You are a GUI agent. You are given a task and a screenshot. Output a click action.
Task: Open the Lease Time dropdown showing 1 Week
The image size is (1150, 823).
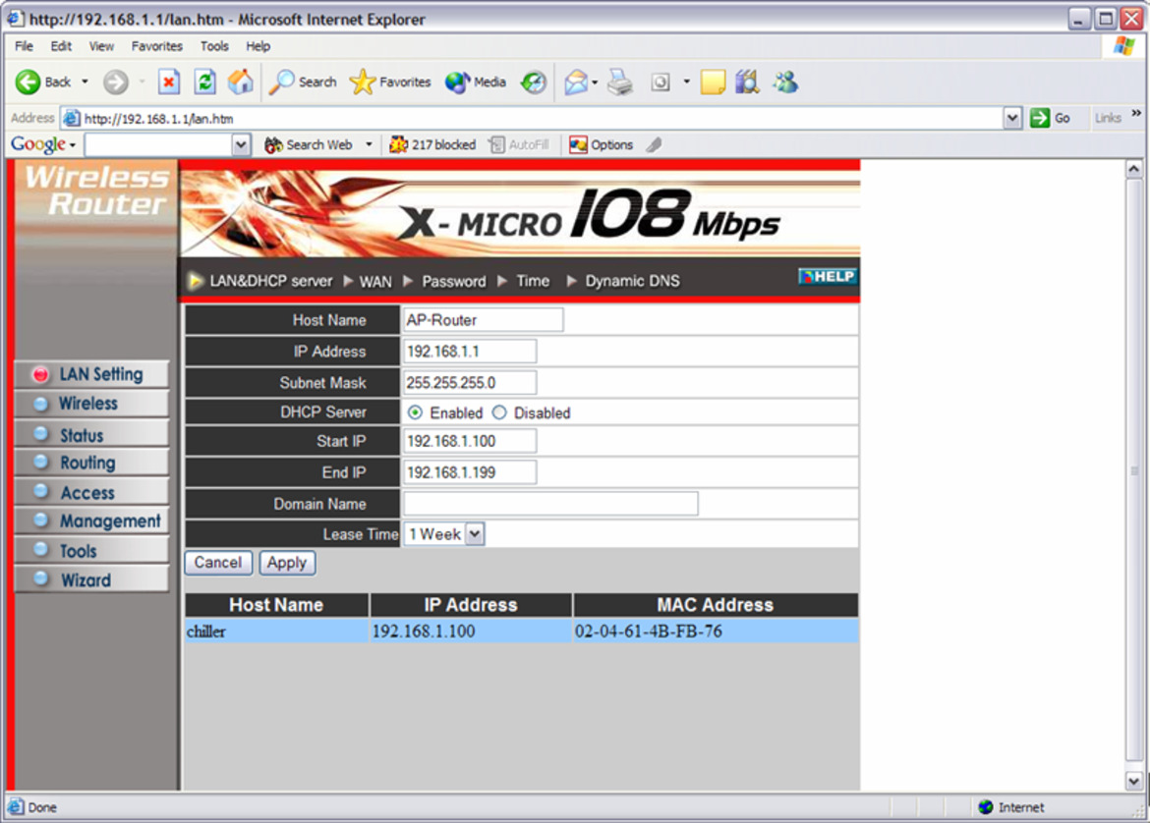coord(444,534)
